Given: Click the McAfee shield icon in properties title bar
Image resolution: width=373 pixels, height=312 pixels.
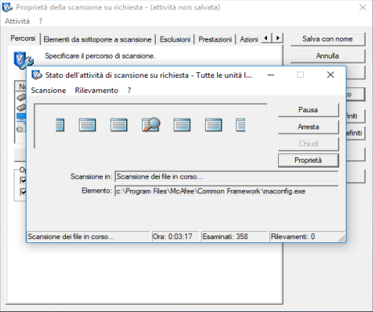Looking at the screenshot, I should [7, 7].
